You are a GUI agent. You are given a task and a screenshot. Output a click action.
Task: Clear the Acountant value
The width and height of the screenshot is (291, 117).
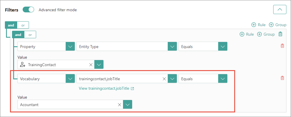click(119, 105)
